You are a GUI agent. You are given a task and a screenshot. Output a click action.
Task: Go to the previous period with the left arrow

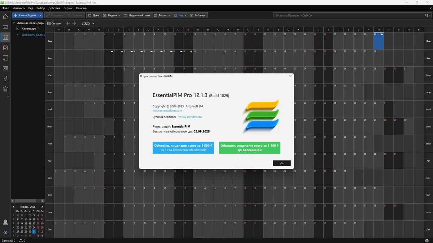[68, 23]
